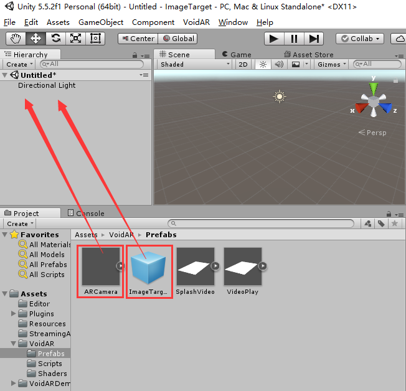Image resolution: width=406 pixels, height=391 pixels.
Task: Open the Shaded draw mode dropdown
Action: click(x=195, y=64)
